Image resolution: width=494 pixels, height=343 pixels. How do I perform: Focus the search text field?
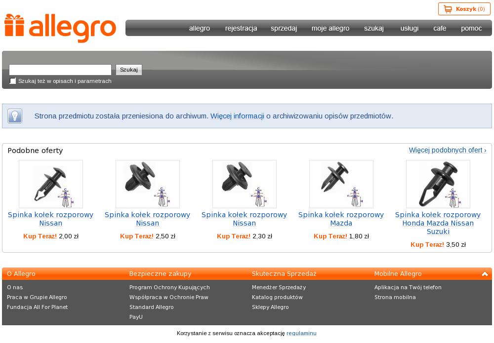[60, 70]
